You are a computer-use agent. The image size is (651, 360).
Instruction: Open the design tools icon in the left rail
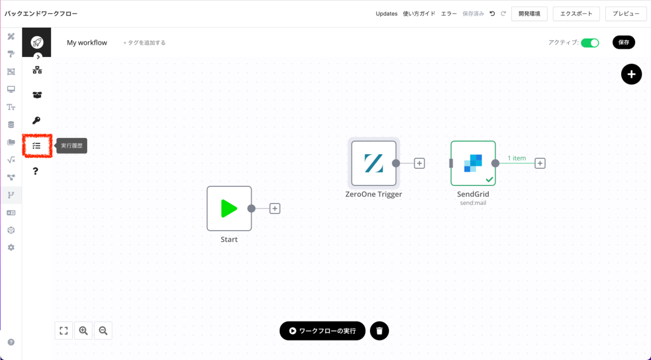[x=11, y=36]
